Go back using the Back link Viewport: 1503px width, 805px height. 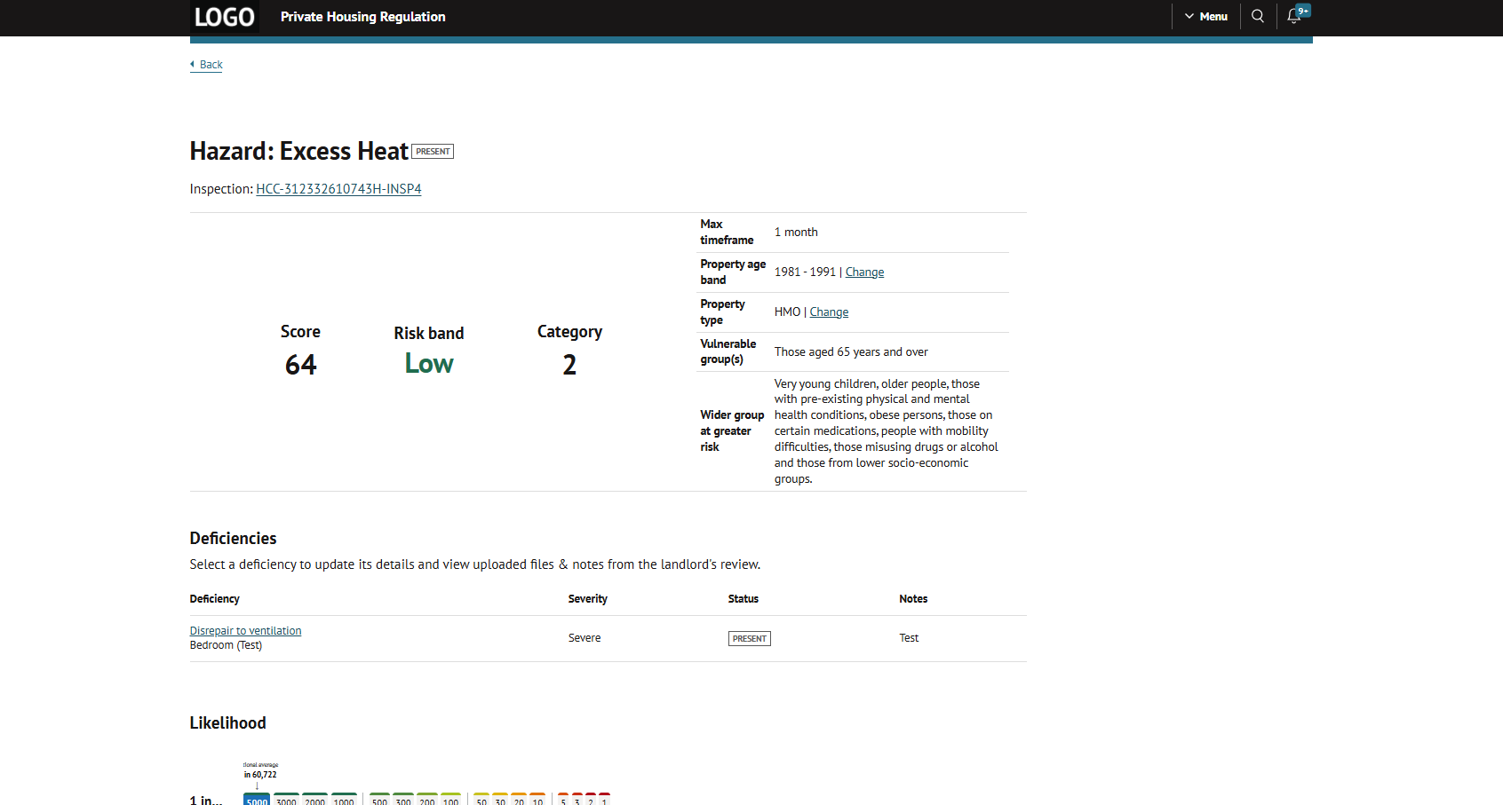(206, 65)
